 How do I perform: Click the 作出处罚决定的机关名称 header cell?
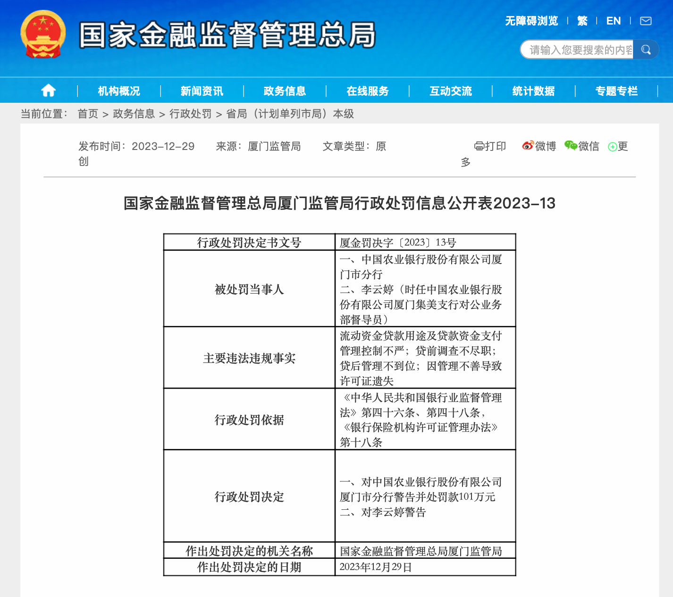(x=249, y=550)
